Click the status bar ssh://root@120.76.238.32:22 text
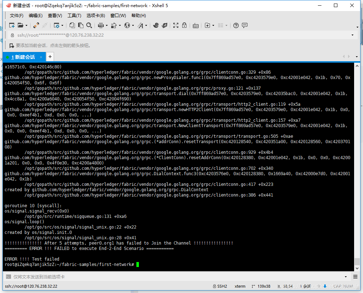This screenshot has width=363, height=293. 31,286
